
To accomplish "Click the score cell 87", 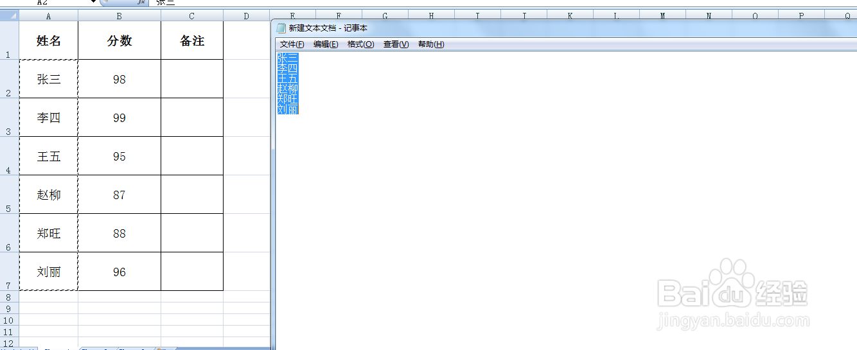I will click(119, 195).
